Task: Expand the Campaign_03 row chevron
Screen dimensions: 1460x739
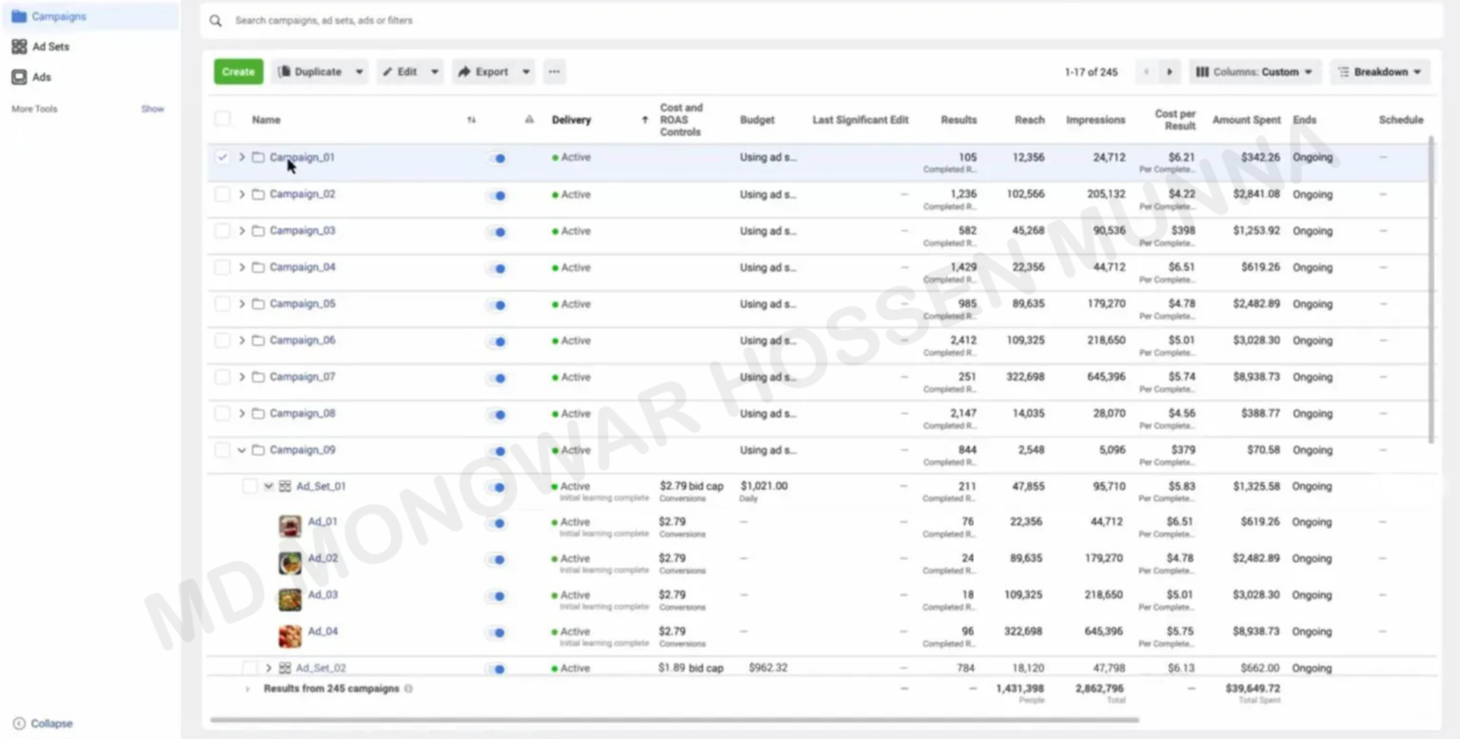Action: pyautogui.click(x=242, y=230)
